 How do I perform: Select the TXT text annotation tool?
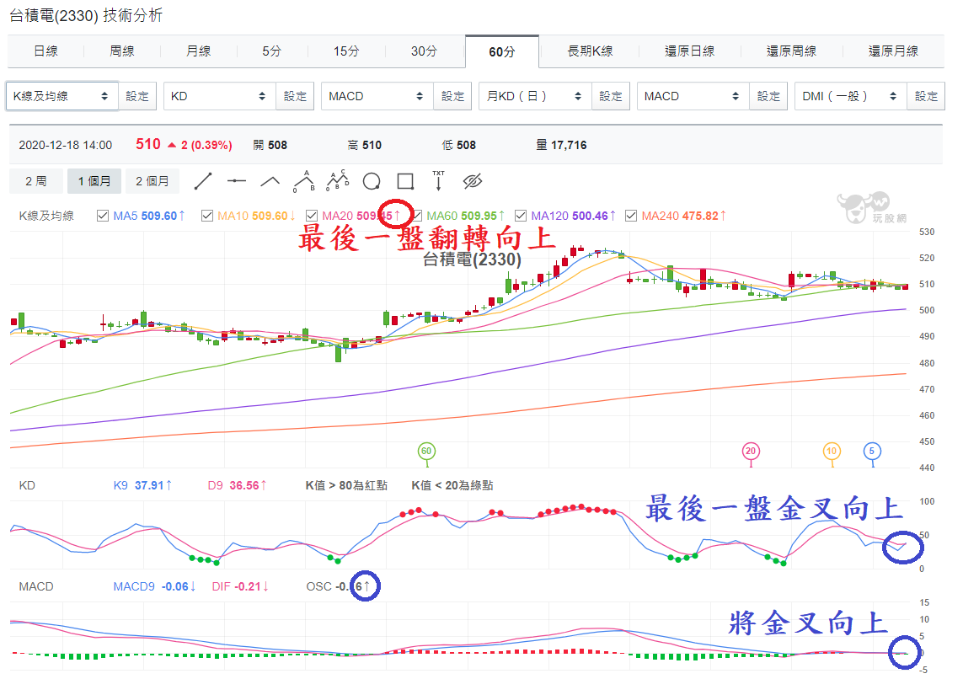click(438, 180)
